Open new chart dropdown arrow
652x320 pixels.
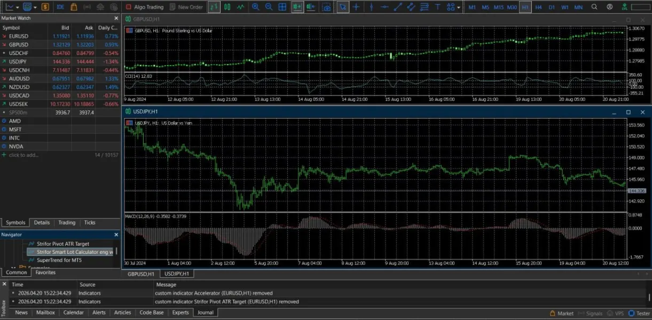coord(18,7)
